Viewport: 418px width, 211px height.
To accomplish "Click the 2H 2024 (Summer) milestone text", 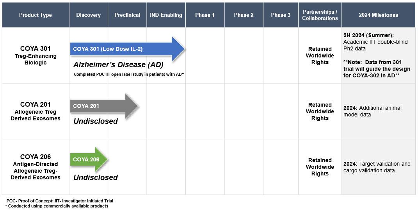I will (368, 35).
